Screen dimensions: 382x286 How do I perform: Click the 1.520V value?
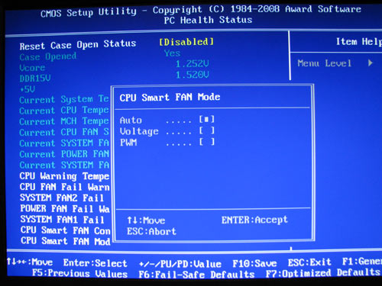tap(193, 75)
